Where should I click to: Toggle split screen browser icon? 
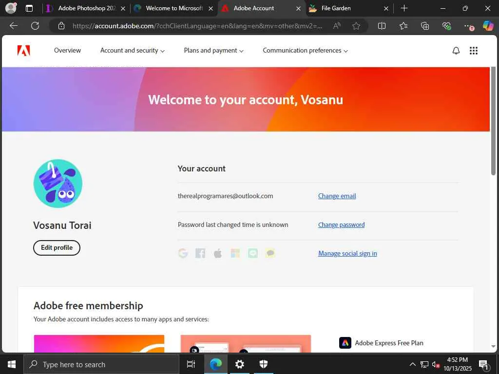click(x=382, y=26)
